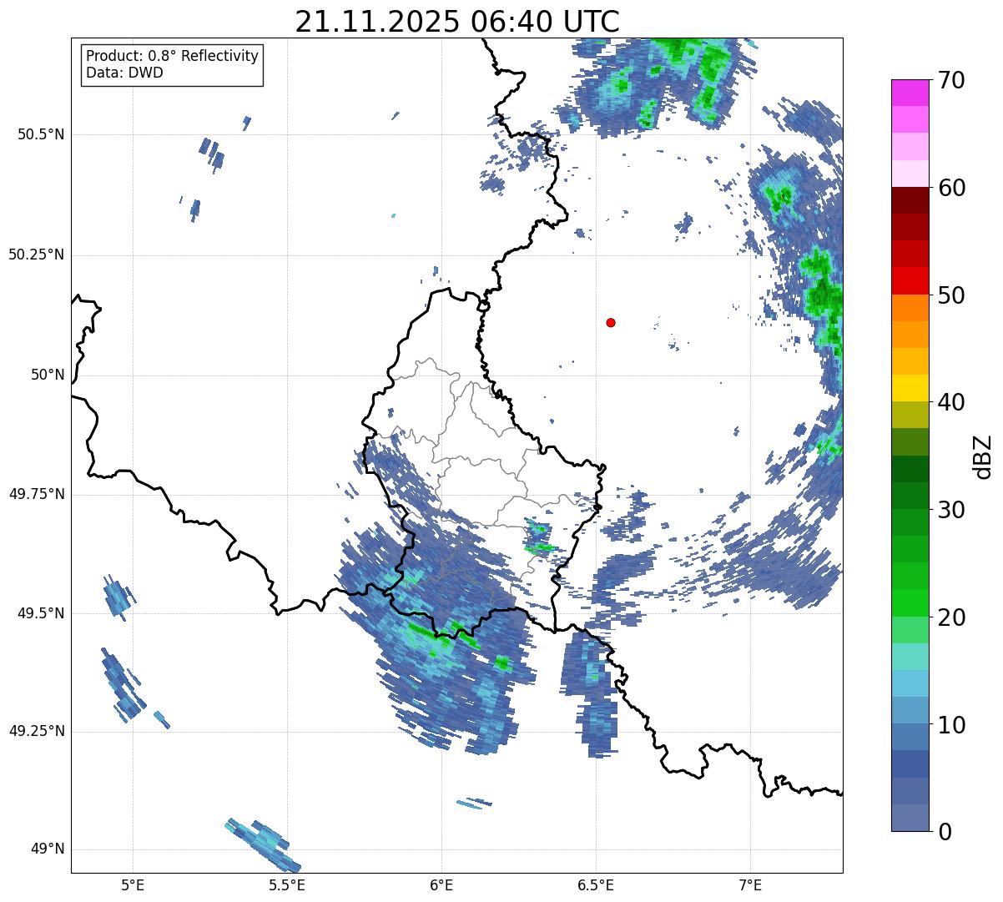This screenshot has width=1003, height=902.
Task: Click the 49.75°N latitude label
Action: pos(36,494)
